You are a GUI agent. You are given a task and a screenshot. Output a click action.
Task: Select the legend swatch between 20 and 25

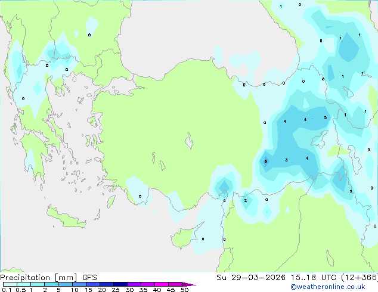tap(107, 284)
